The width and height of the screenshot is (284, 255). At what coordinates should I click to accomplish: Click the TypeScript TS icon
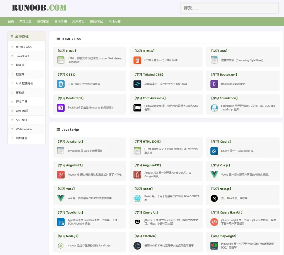(x=60, y=222)
